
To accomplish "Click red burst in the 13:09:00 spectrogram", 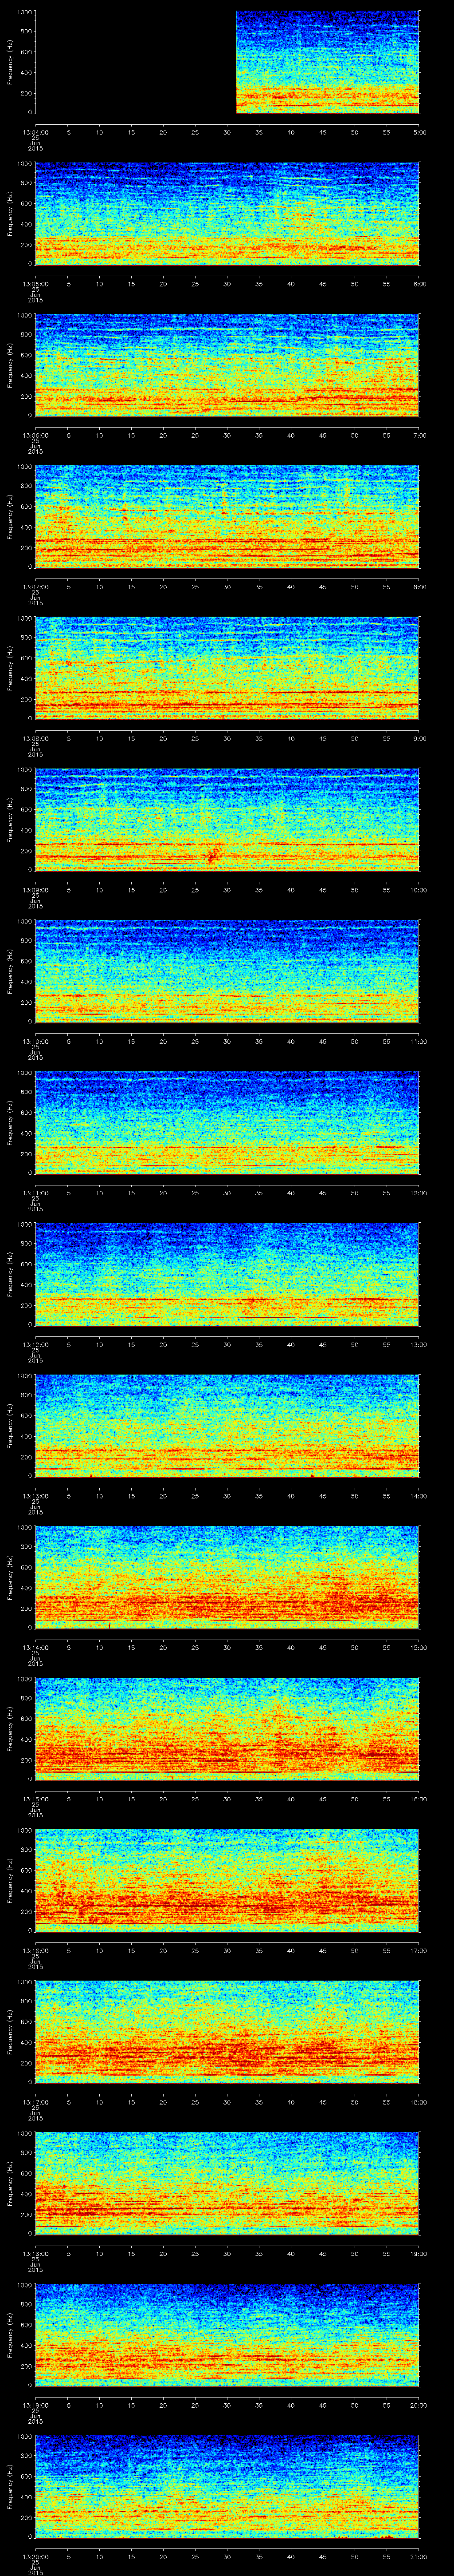I will pyautogui.click(x=211, y=854).
